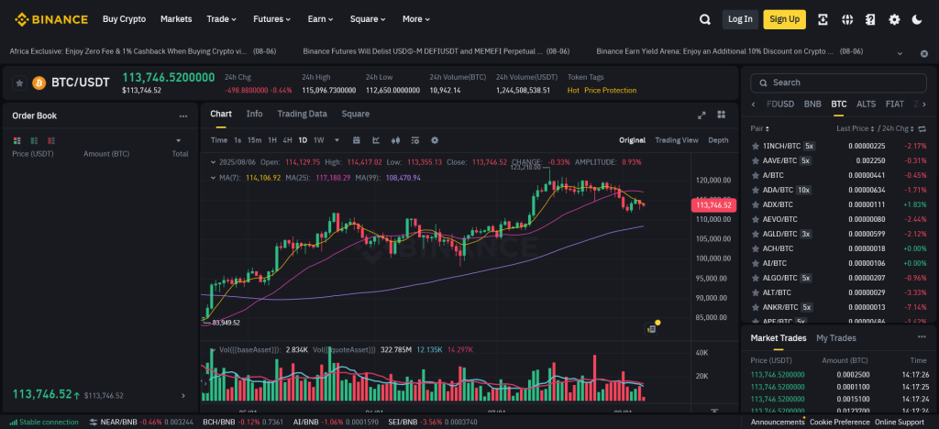Open more time intervals dropdown
The image size is (939, 429).
(337, 140)
